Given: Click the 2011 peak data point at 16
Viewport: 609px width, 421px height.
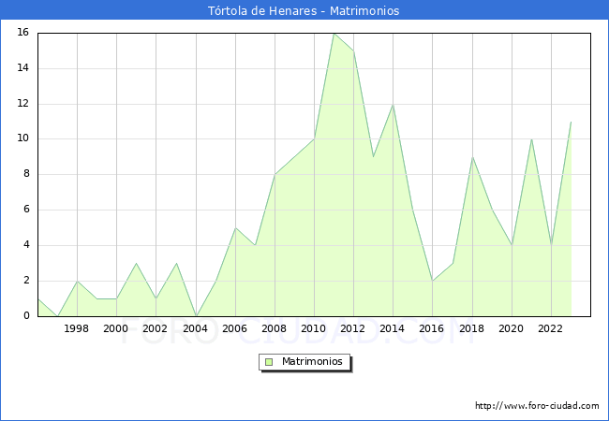Looking at the screenshot, I should 334,34.
